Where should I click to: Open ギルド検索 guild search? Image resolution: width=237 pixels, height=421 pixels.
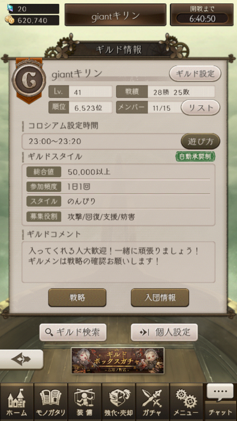tap(73, 332)
